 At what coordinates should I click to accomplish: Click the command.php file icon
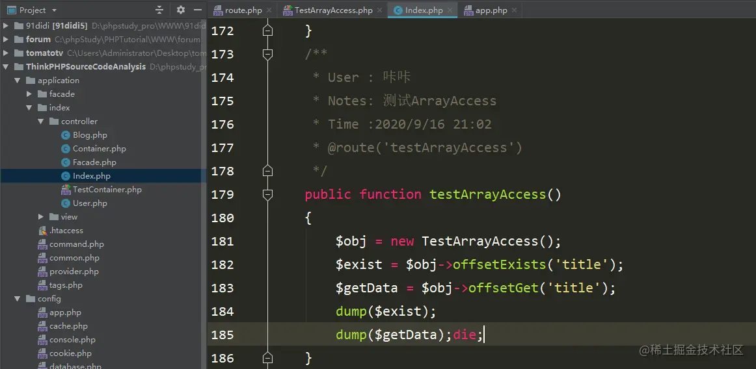tap(42, 244)
